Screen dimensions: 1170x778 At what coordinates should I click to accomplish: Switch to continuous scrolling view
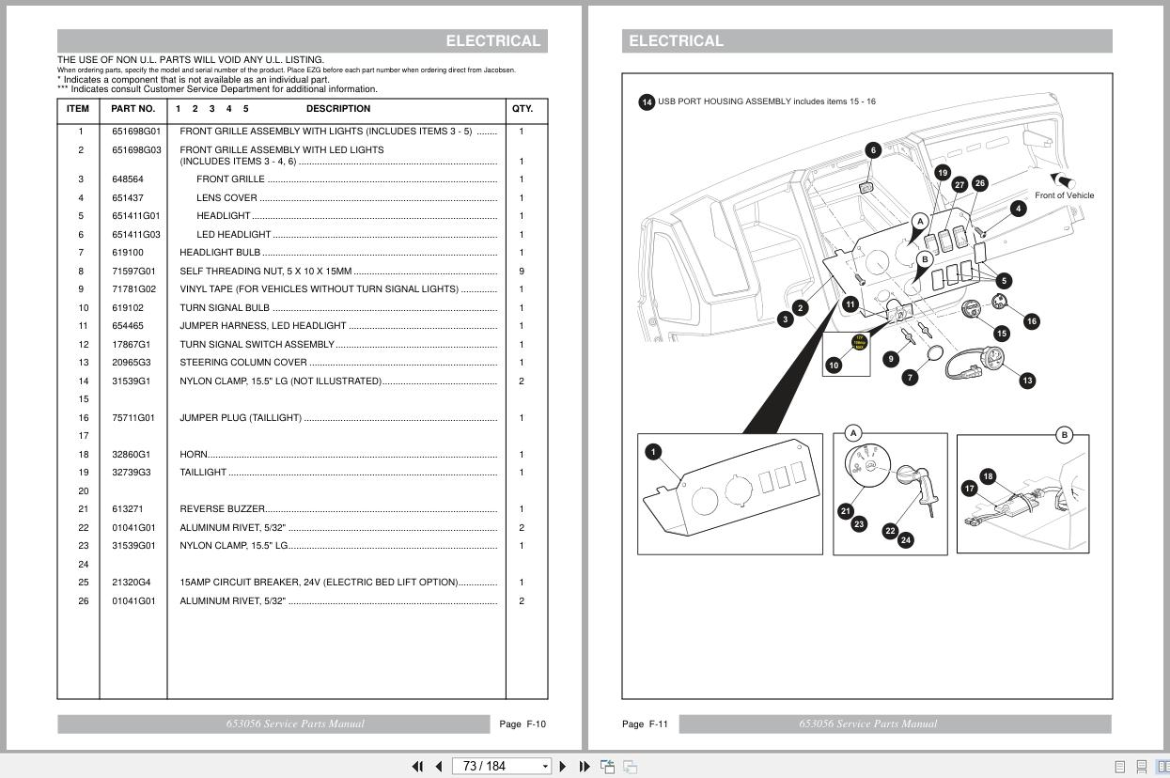tap(1142, 767)
